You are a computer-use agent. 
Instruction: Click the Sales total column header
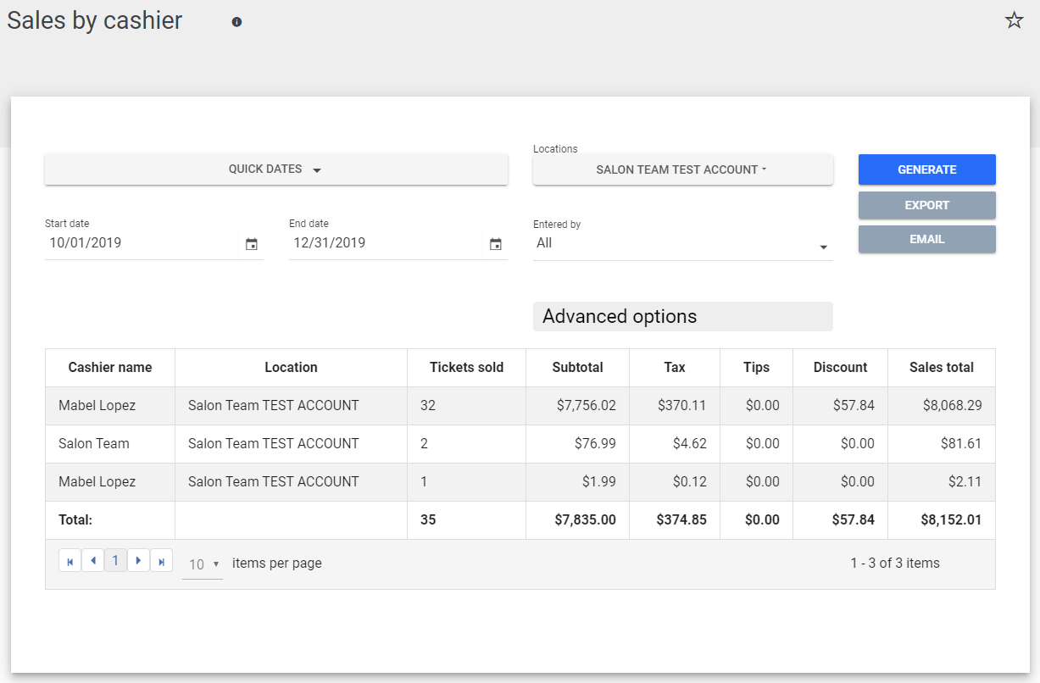[941, 368]
